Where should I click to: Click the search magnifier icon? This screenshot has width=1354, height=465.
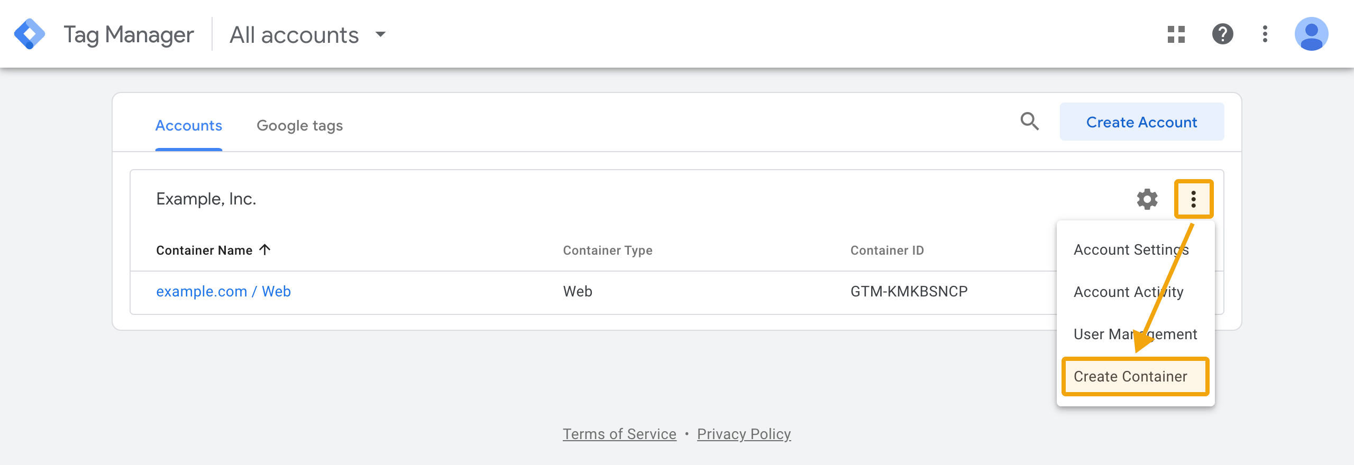1029,122
